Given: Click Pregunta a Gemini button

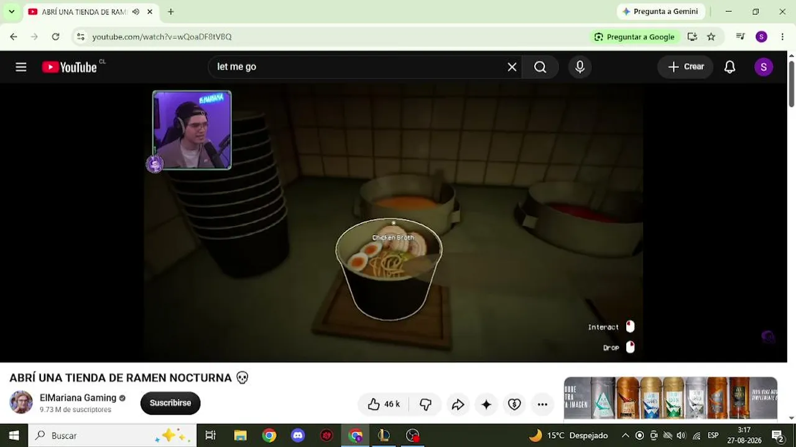Looking at the screenshot, I should point(660,11).
